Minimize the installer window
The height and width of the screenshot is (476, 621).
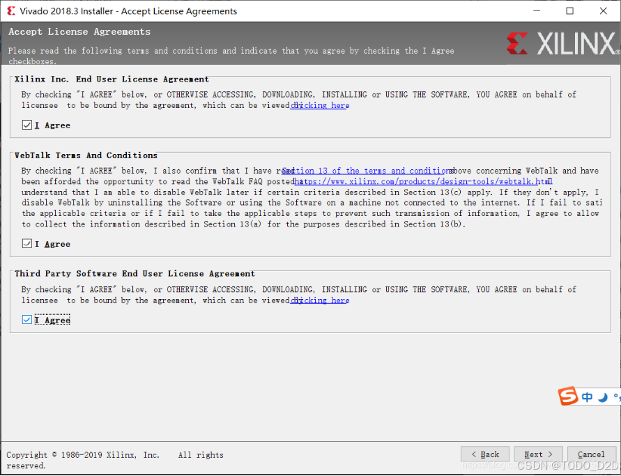537,10
